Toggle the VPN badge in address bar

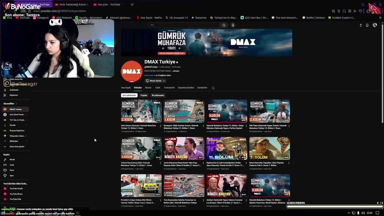[23, 11]
